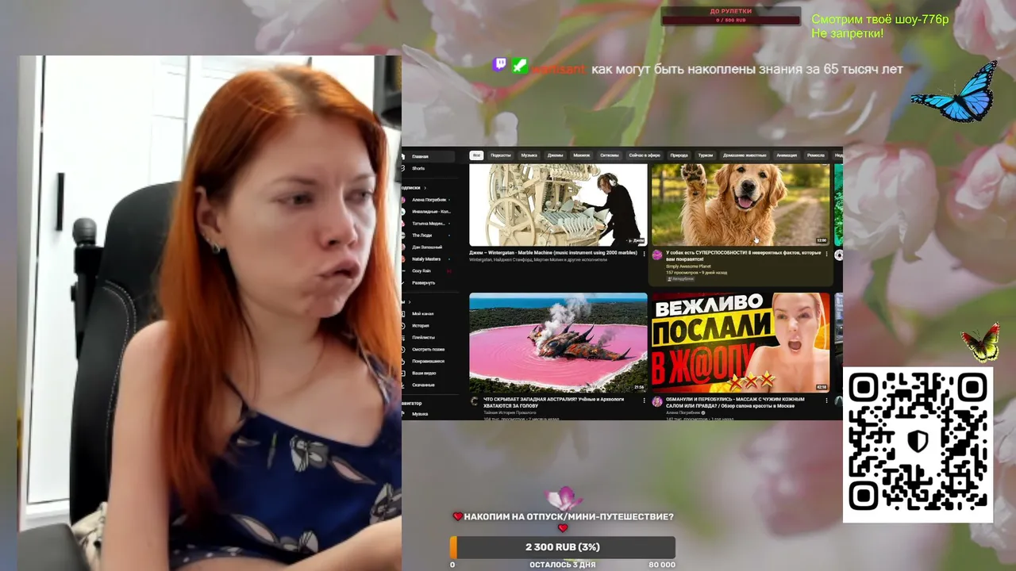The height and width of the screenshot is (571, 1016).
Task: Open the Simply Awesome Planet channel name
Action: (689, 266)
